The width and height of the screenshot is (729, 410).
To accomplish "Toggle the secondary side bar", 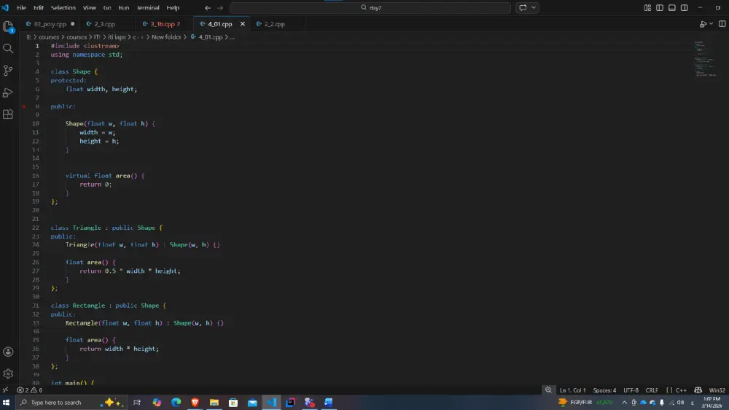I will pyautogui.click(x=685, y=8).
